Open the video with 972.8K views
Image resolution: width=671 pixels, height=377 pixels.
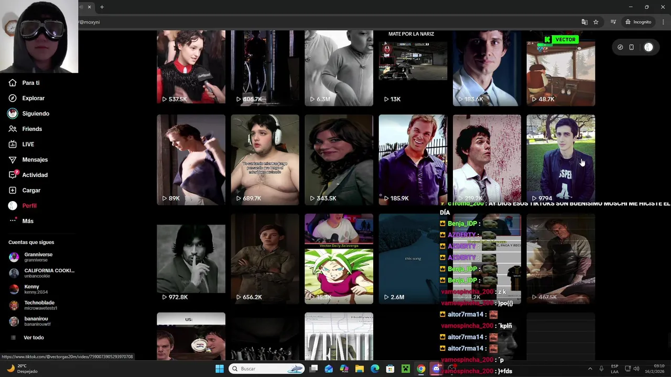(x=191, y=259)
